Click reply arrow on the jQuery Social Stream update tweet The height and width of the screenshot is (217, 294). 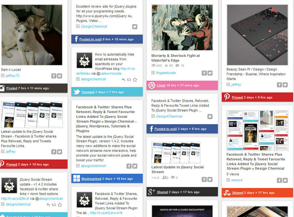tap(48, 205)
